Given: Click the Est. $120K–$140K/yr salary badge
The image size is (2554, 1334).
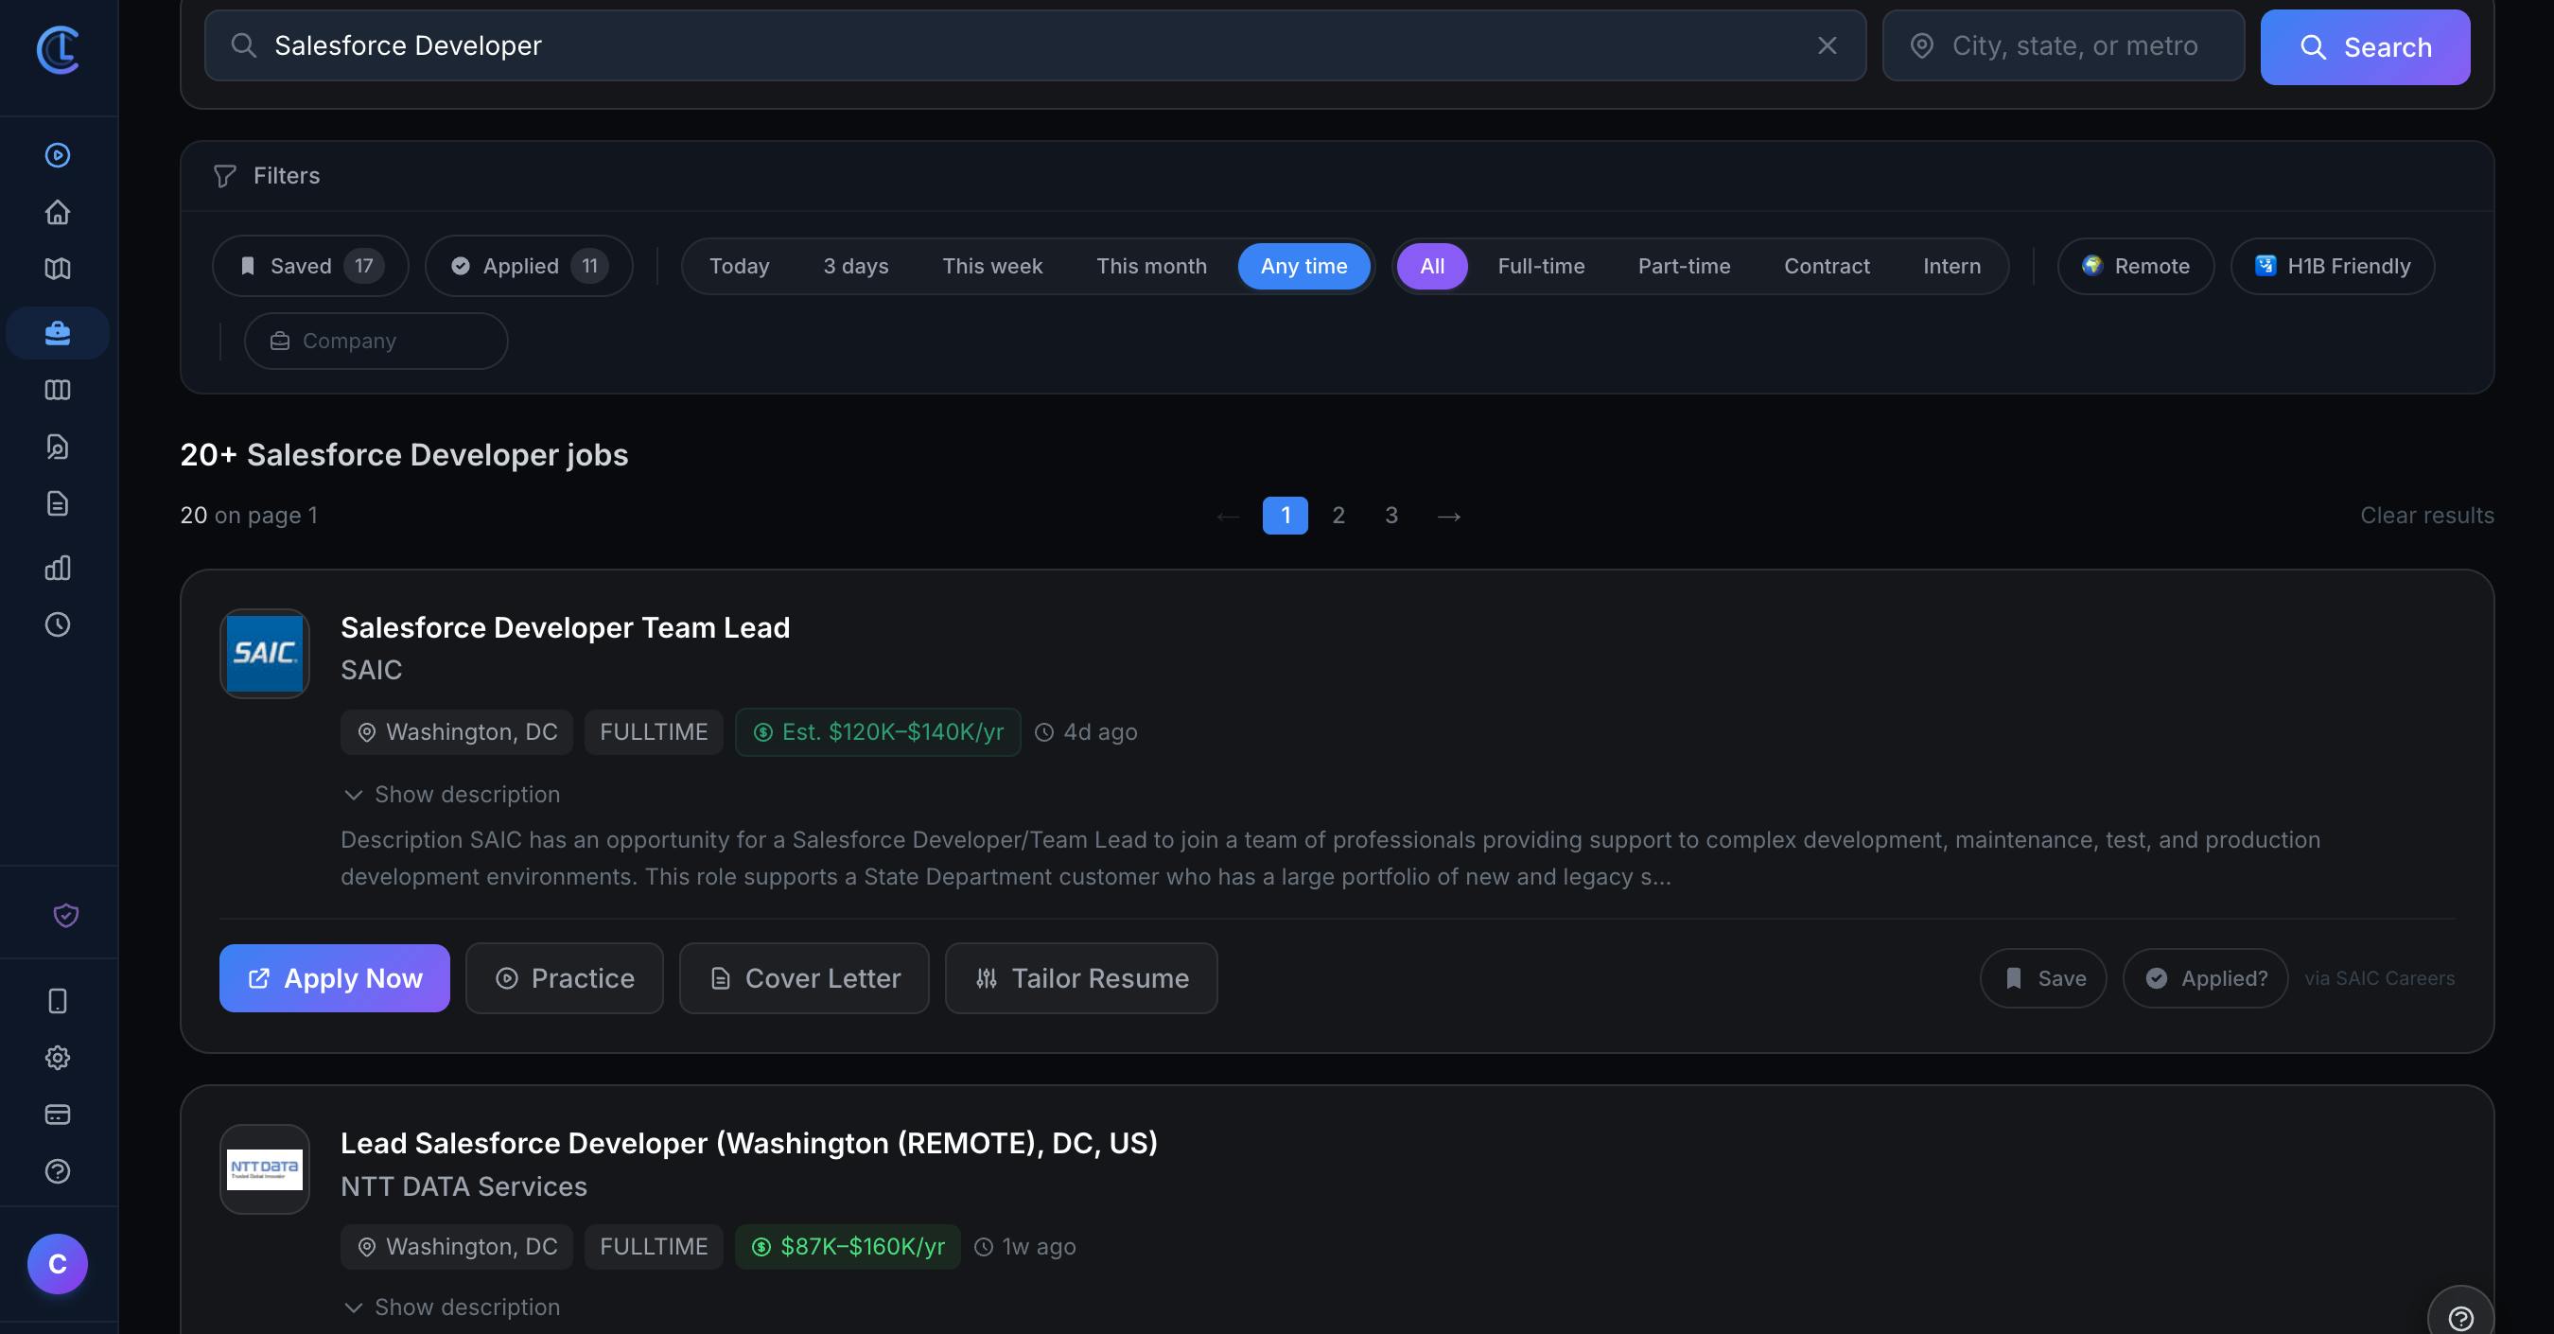Looking at the screenshot, I should (x=878, y=732).
